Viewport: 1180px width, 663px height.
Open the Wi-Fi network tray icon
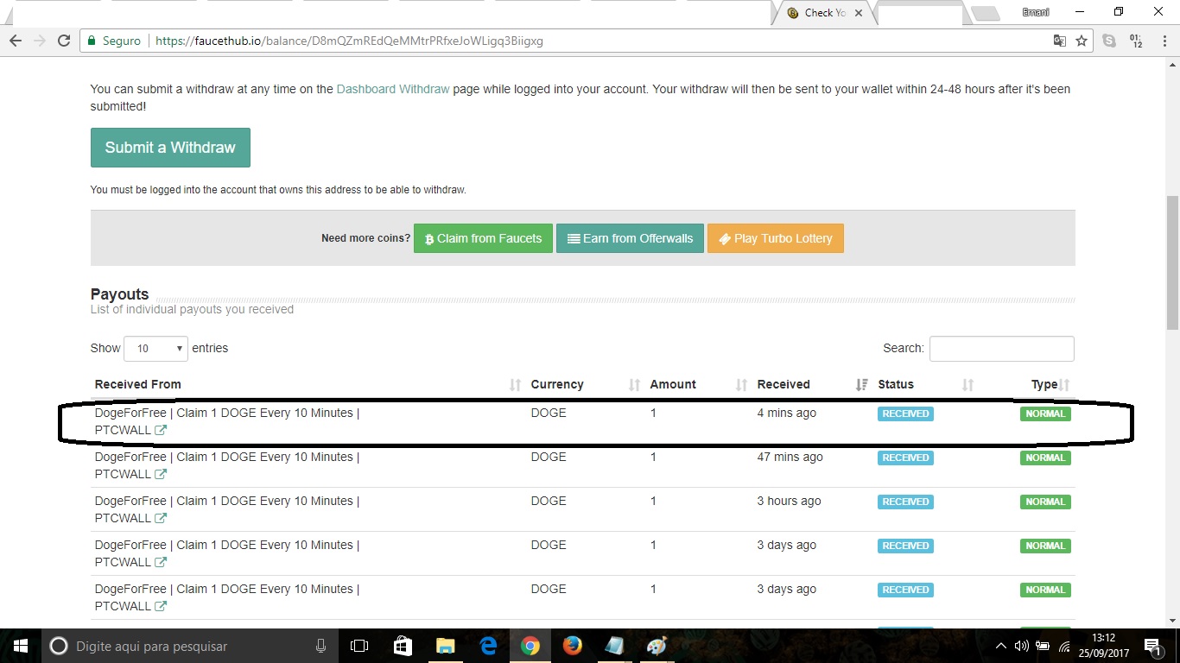[1064, 646]
